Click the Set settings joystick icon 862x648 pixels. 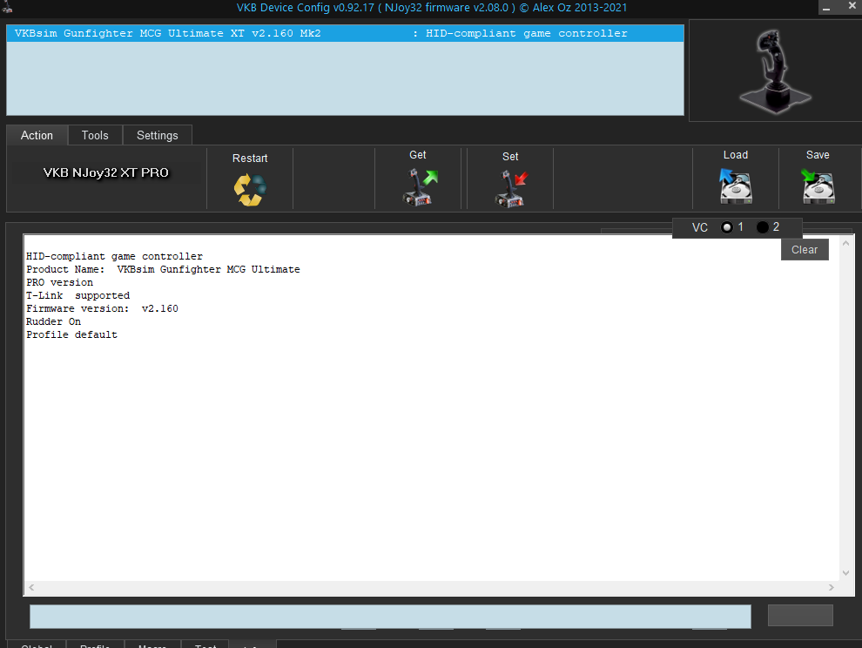(511, 188)
